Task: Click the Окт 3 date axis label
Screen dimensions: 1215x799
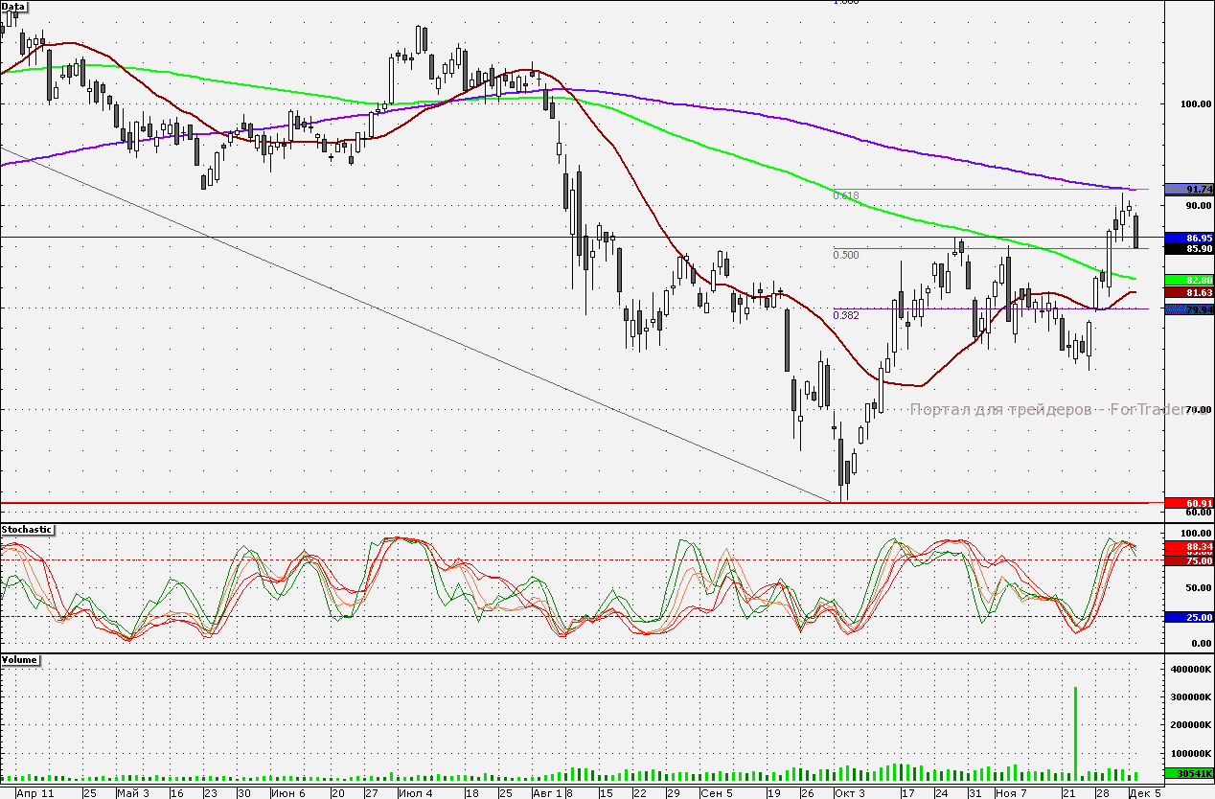Action: (849, 793)
